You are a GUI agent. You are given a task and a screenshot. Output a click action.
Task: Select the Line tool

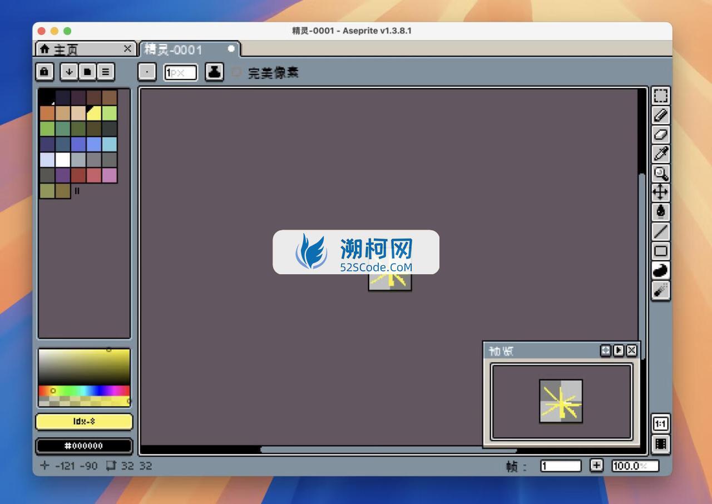(x=660, y=232)
